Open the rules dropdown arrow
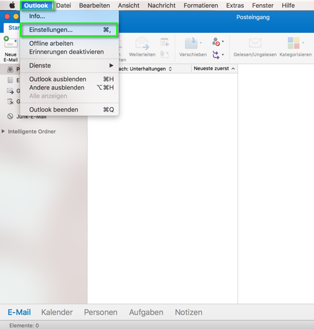314x329 pixels. [x=223, y=55]
